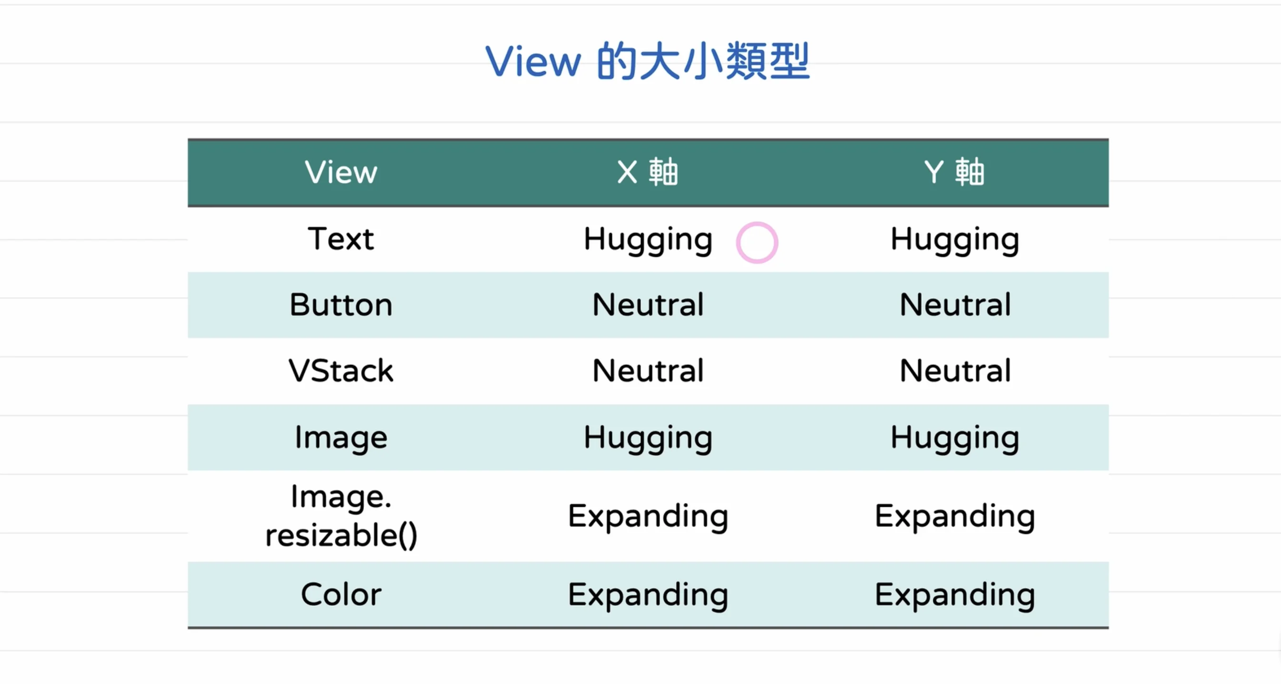Screen dimensions: 1281x684
Task: Click Button's Y-axis Neutral cell
Action: point(955,304)
